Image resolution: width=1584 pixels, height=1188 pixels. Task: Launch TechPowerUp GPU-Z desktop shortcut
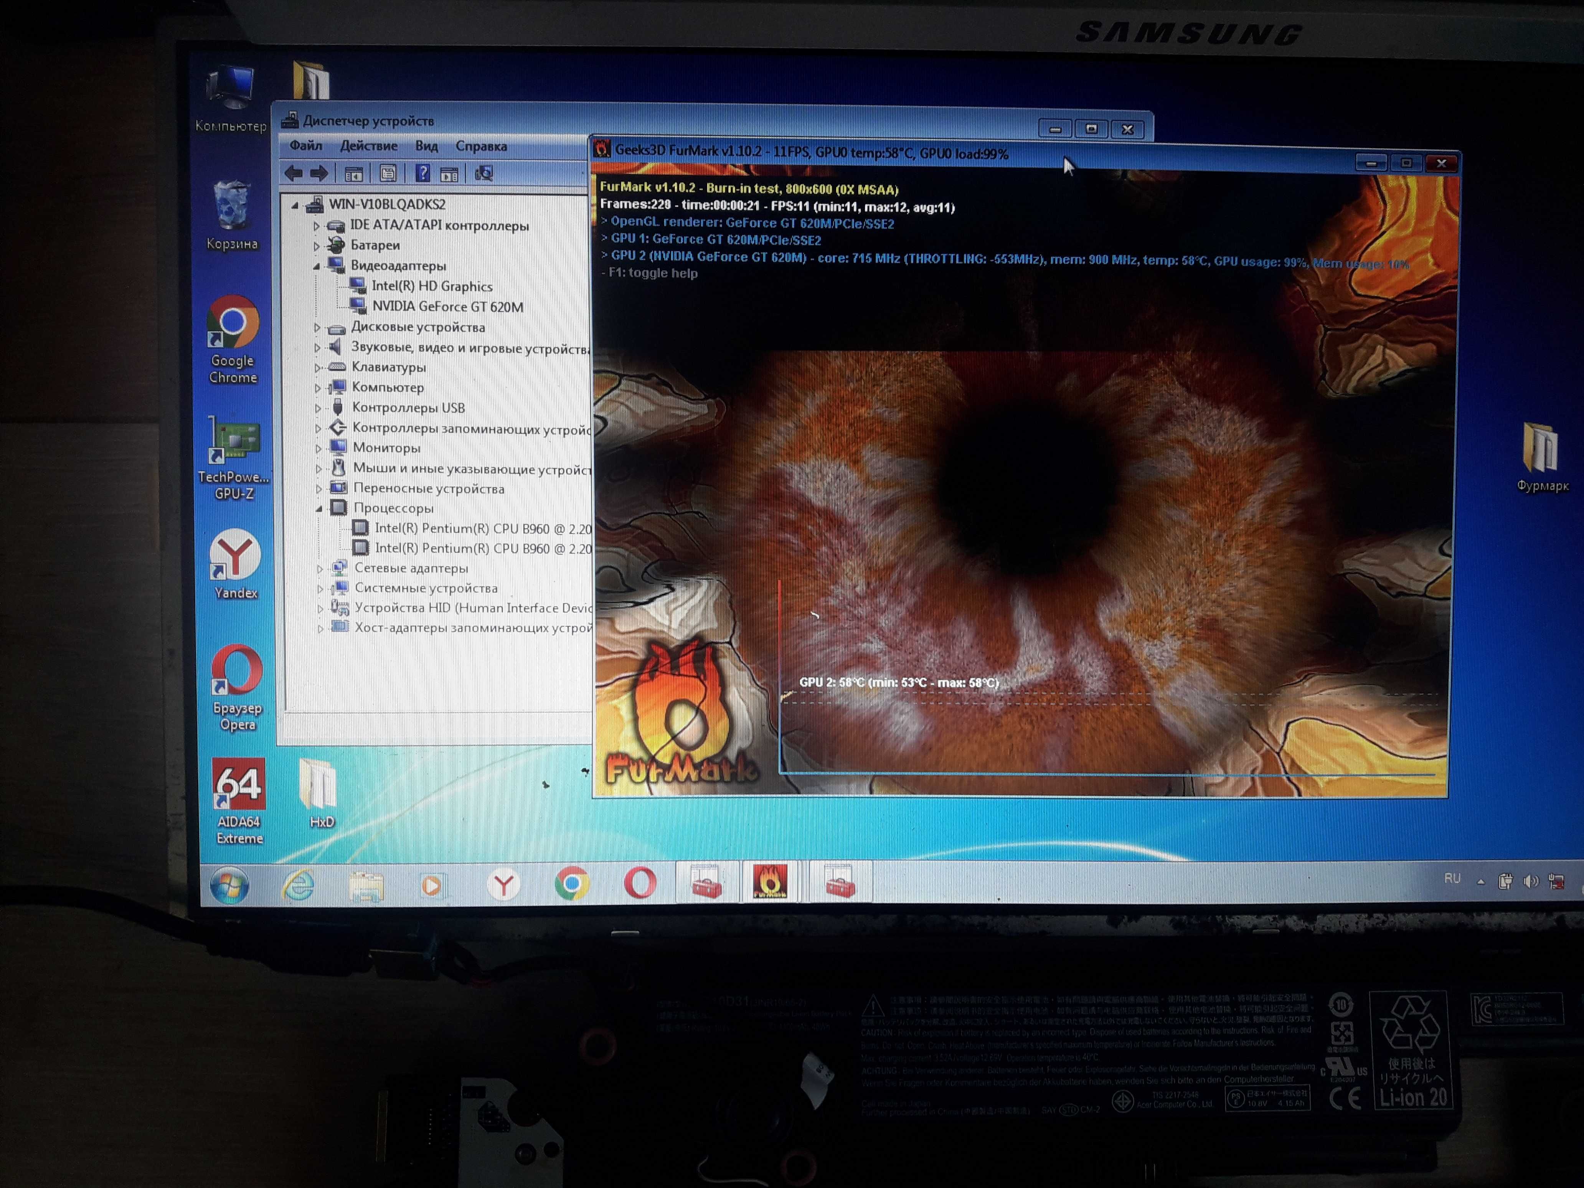[234, 458]
